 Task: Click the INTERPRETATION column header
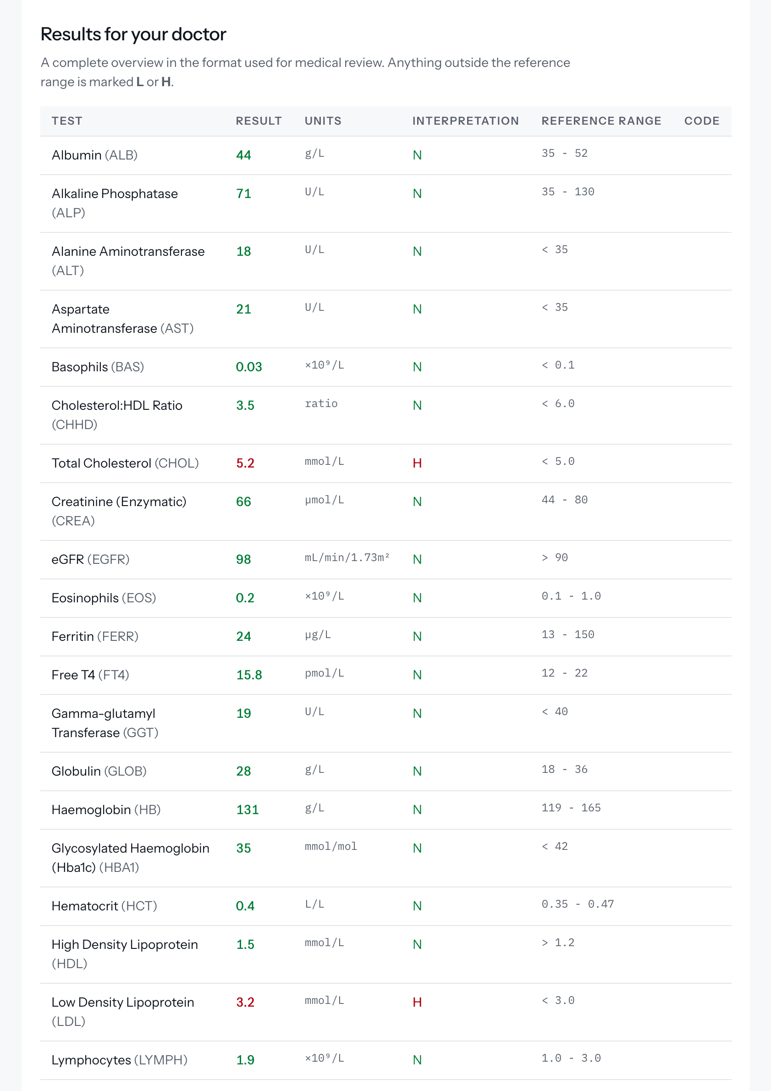click(466, 121)
